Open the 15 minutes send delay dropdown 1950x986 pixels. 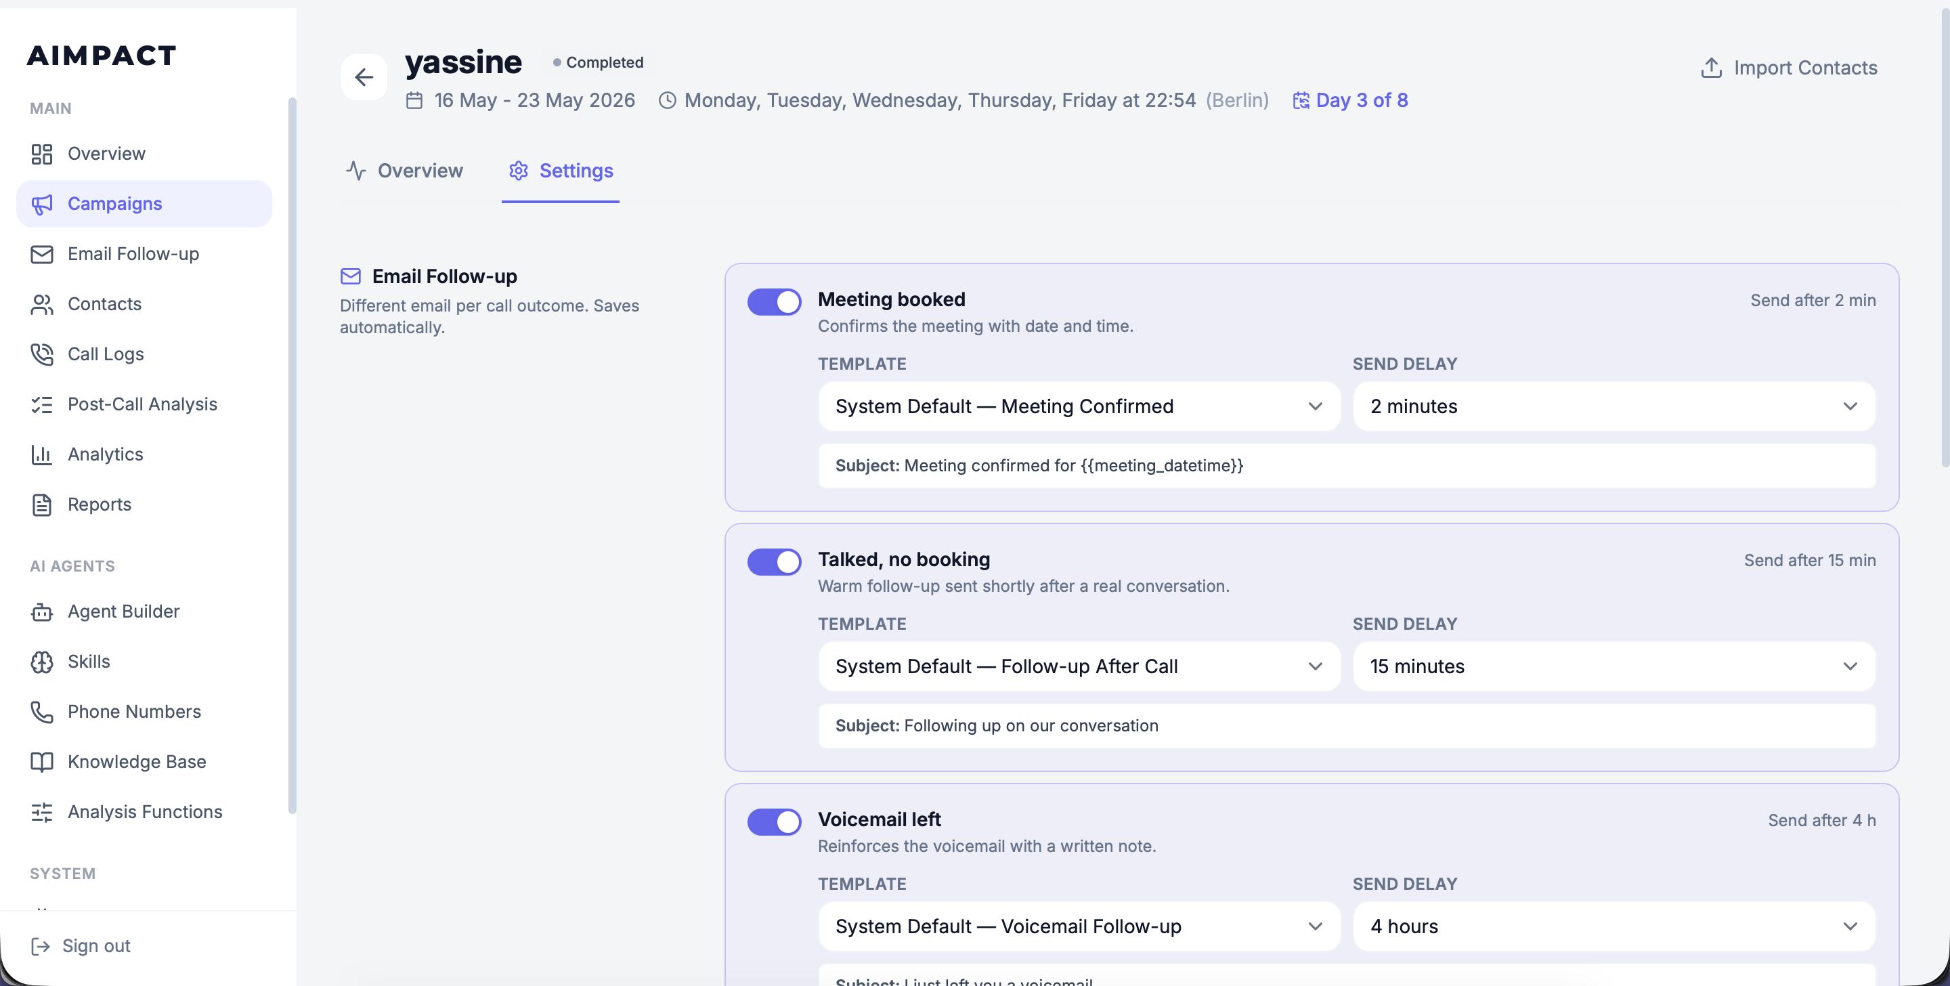pyautogui.click(x=1614, y=666)
